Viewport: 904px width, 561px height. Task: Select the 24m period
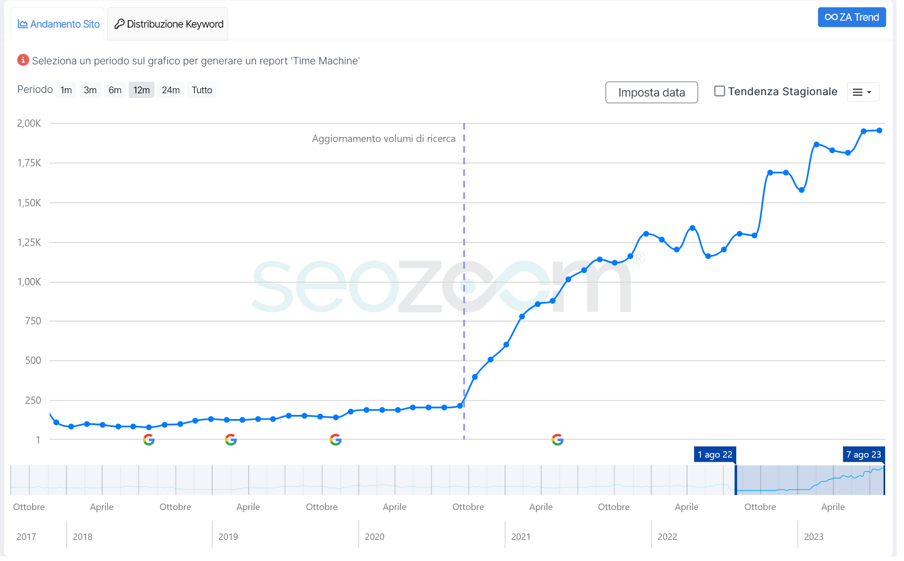(171, 90)
